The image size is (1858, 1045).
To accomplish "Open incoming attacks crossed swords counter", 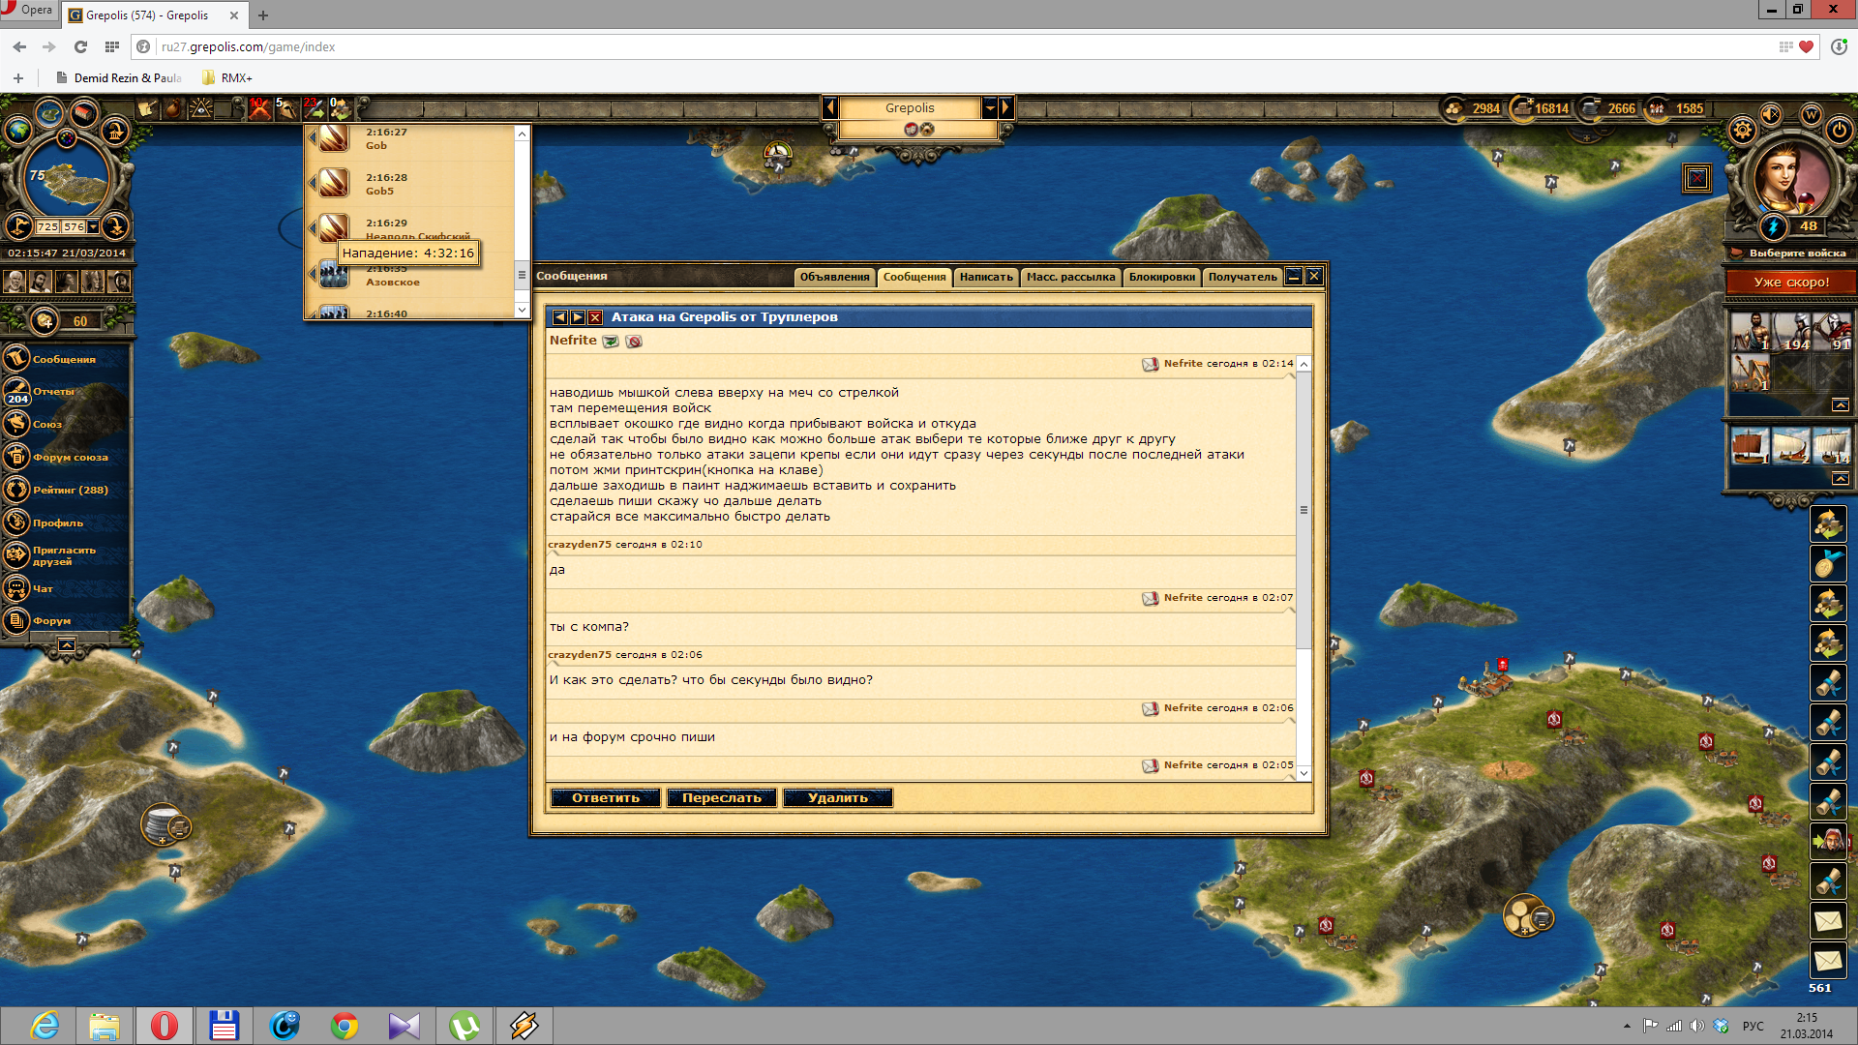I will 258,107.
